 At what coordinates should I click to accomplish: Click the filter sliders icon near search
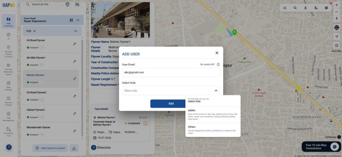point(77,5)
